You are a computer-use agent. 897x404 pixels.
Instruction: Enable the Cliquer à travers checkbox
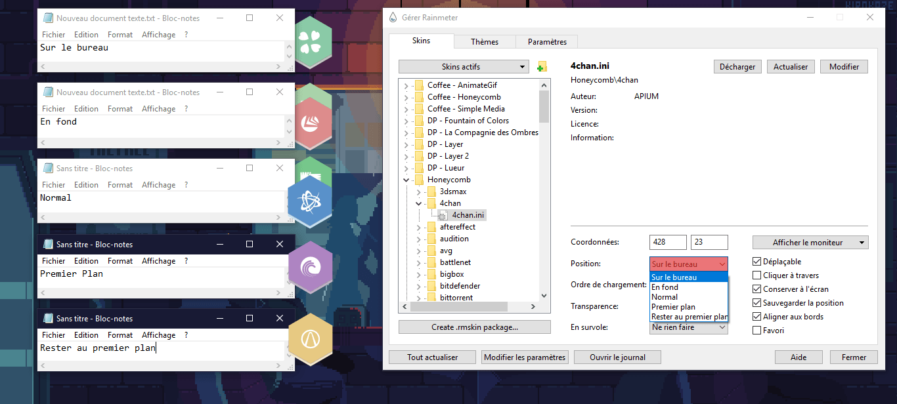757,275
